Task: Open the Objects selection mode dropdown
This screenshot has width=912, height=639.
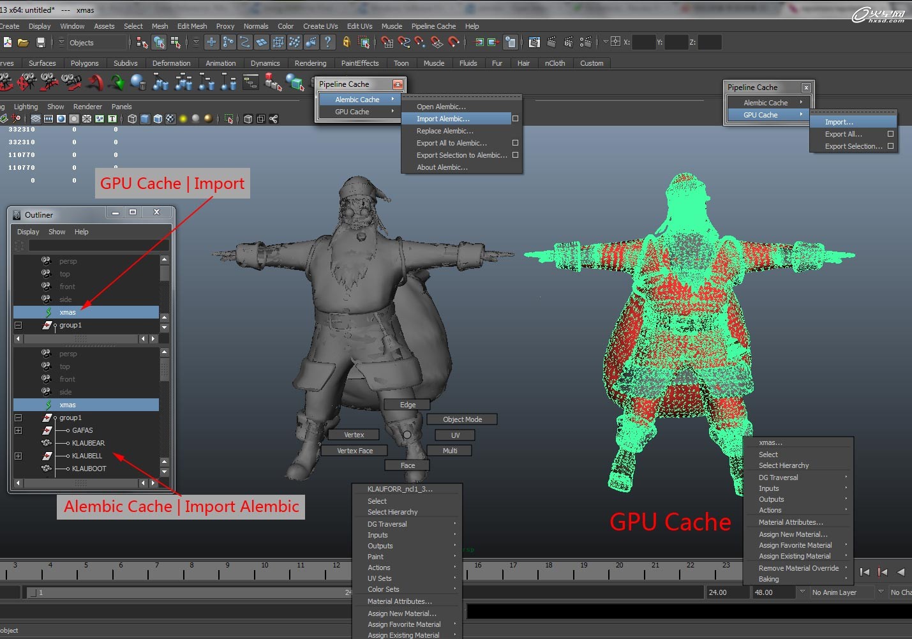Action: pyautogui.click(x=96, y=43)
